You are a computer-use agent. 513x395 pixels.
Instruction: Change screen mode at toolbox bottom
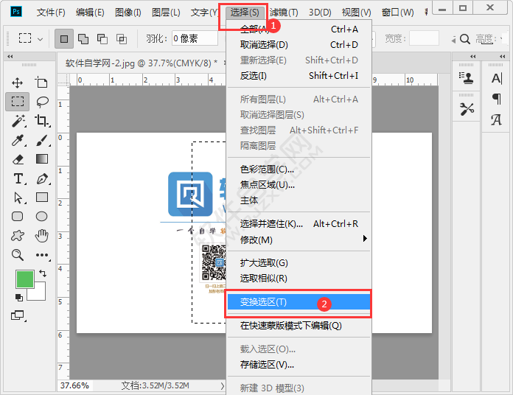(18, 315)
